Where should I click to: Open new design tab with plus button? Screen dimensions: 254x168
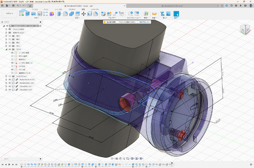click(223, 6)
